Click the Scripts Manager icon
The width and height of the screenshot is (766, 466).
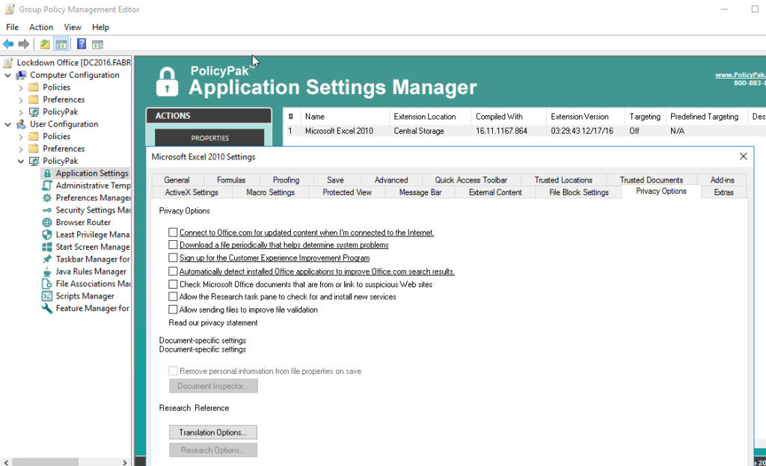tap(47, 296)
